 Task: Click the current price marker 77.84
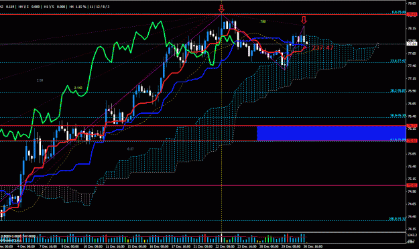(x=412, y=44)
